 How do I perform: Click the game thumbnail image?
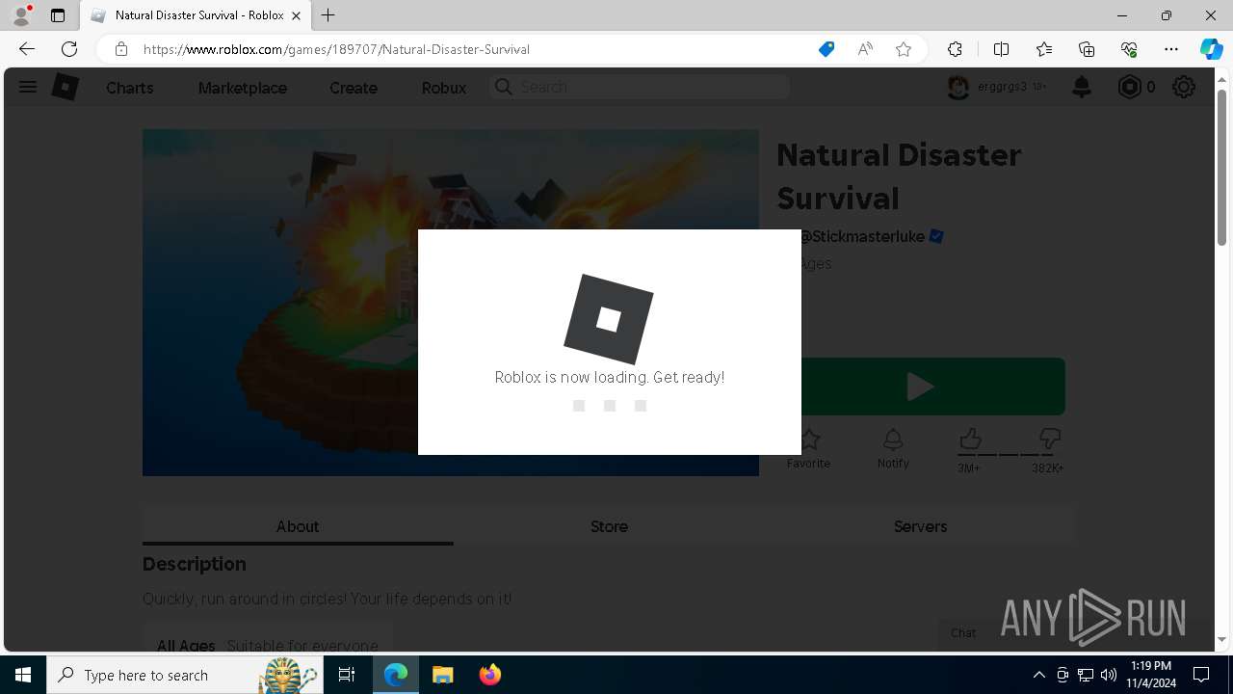(451, 303)
